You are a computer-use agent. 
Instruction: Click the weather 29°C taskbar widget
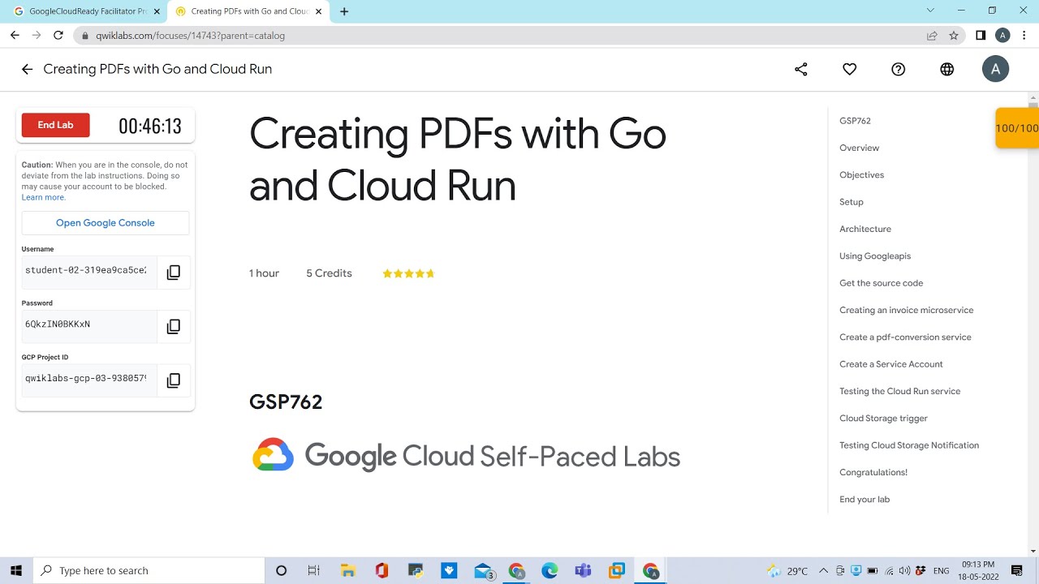pyautogui.click(x=787, y=571)
